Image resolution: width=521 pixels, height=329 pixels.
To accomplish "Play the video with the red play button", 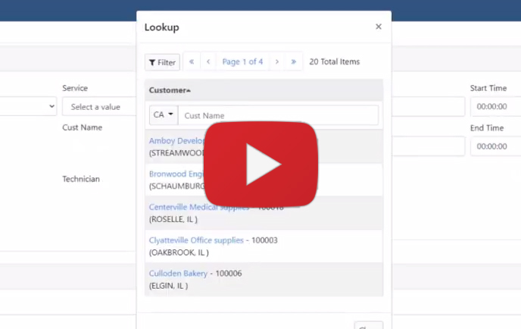I will pyautogui.click(x=261, y=164).
